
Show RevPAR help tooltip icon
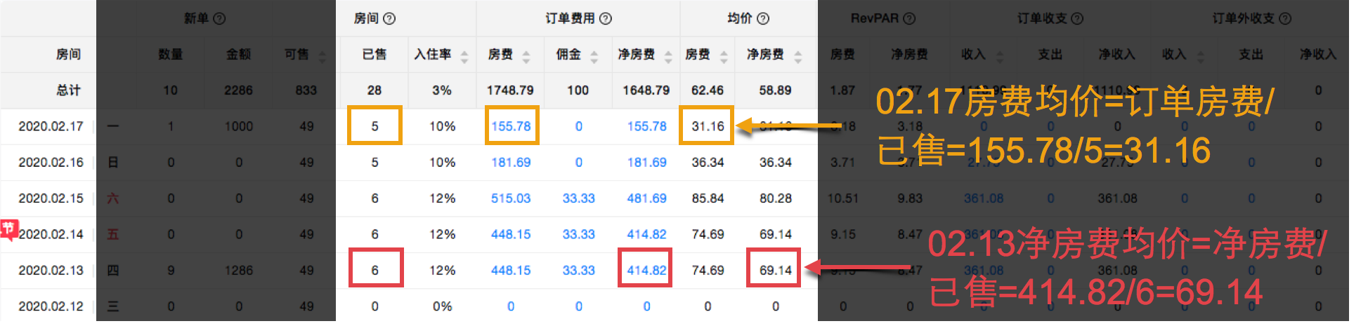click(909, 19)
